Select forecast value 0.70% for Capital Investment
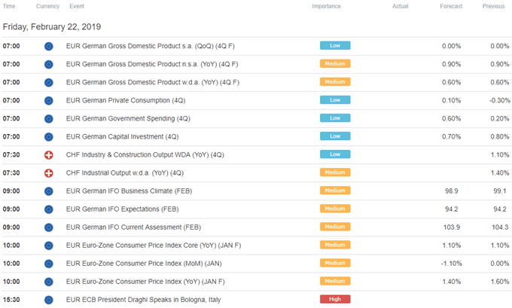The height and width of the screenshot is (308, 512). point(451,137)
